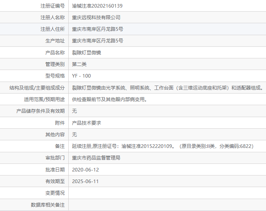Select management category value 第二类

79,64
